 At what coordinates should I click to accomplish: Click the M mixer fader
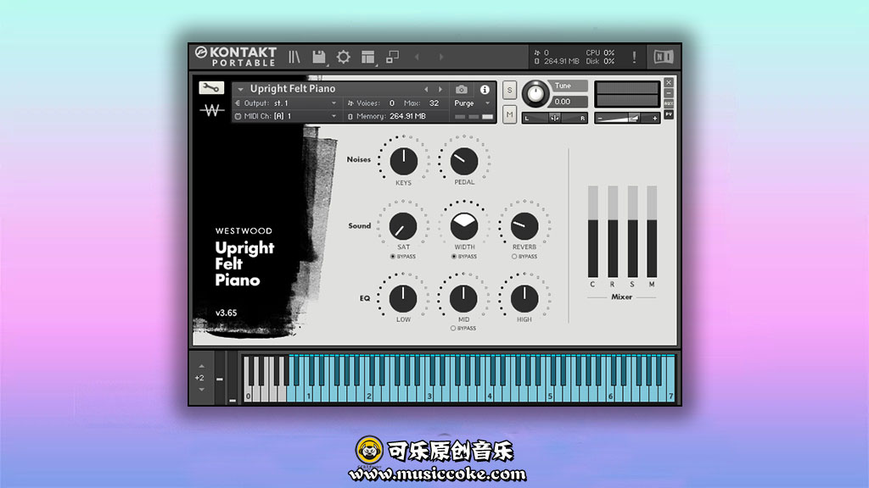coord(652,231)
